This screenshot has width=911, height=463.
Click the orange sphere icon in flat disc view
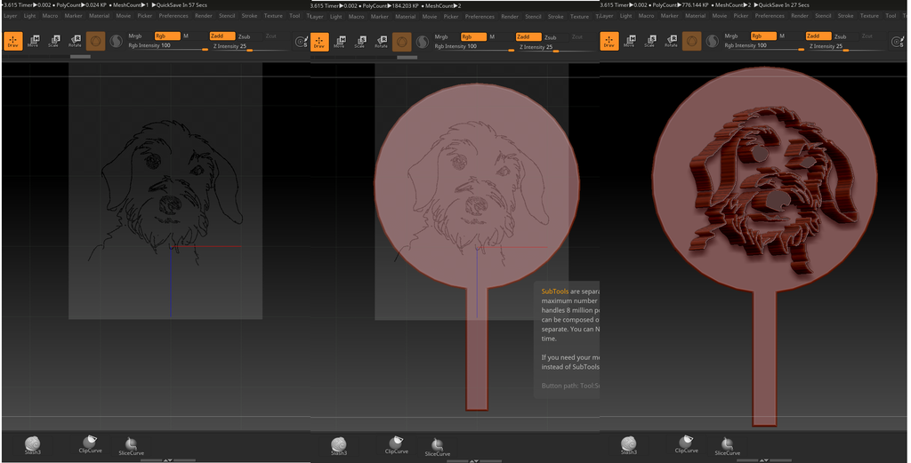coord(401,42)
